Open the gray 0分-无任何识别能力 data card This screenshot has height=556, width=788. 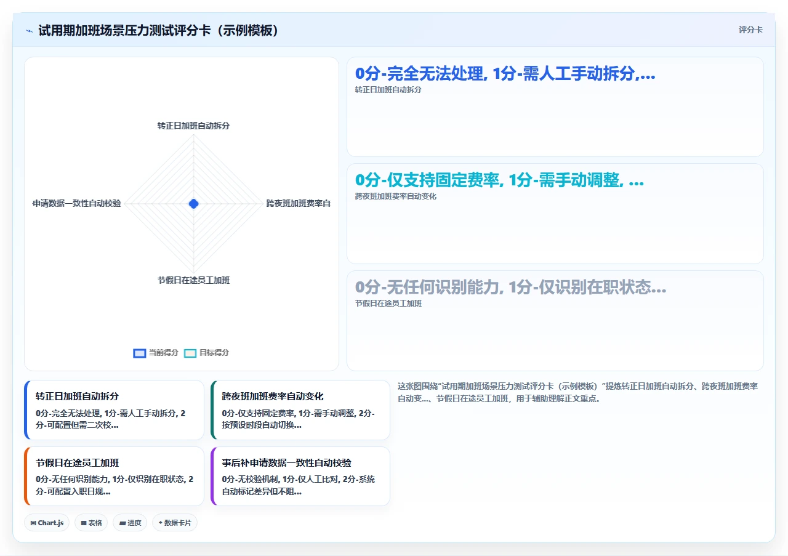pos(555,321)
